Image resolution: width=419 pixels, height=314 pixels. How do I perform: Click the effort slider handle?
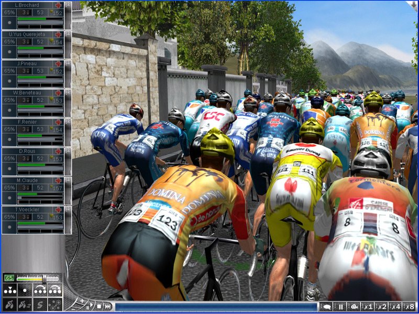point(44,278)
